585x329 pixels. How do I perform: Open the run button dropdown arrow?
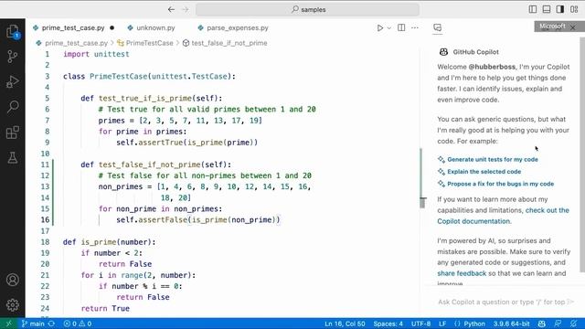(x=389, y=28)
